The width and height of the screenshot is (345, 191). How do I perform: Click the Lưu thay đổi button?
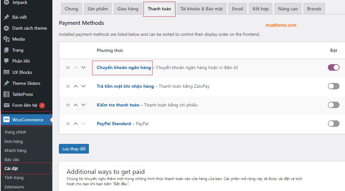[x=74, y=149]
